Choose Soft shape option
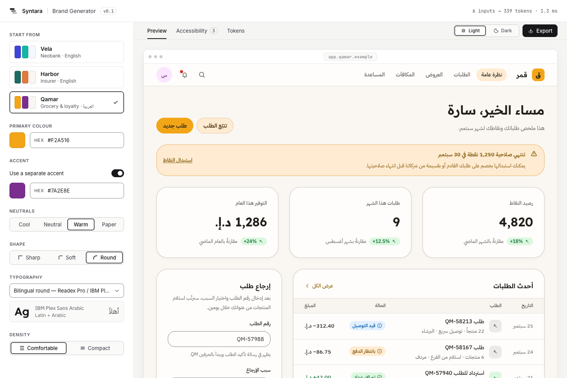Viewport: 567px width, 378px height. (x=67, y=258)
